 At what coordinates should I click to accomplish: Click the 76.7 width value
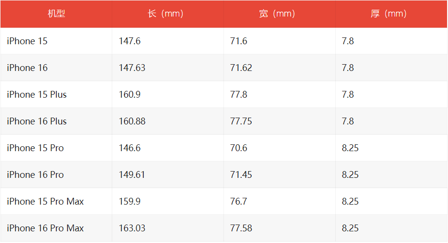click(x=239, y=202)
